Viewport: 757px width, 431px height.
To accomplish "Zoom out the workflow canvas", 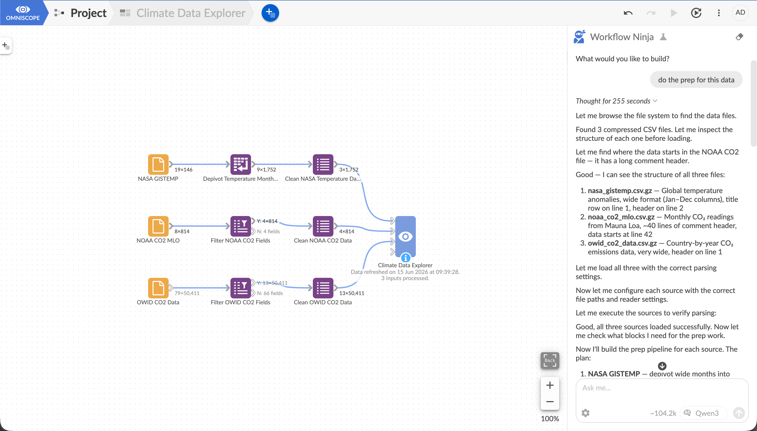I will pos(549,402).
